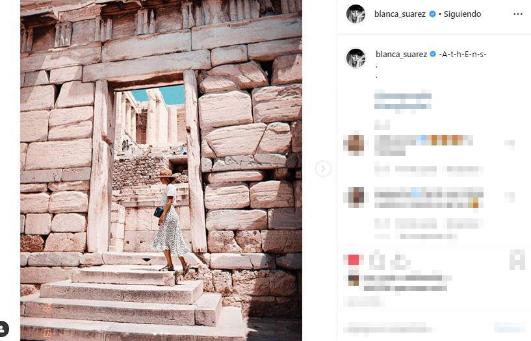Open the three-dot post options menu
This screenshot has width=531, height=341.
tap(518, 14)
